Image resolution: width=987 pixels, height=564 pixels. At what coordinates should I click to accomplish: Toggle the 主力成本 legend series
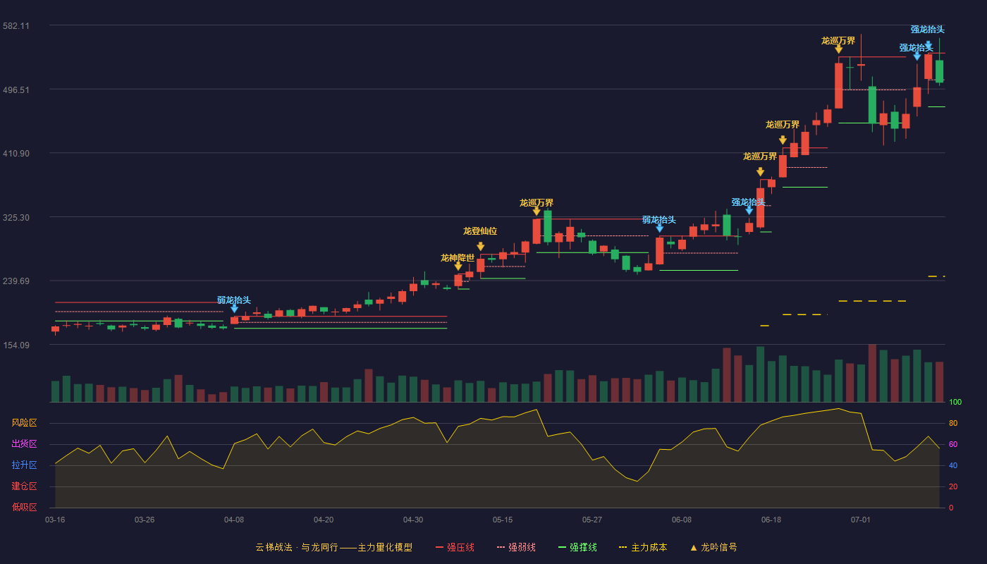pyautogui.click(x=643, y=547)
